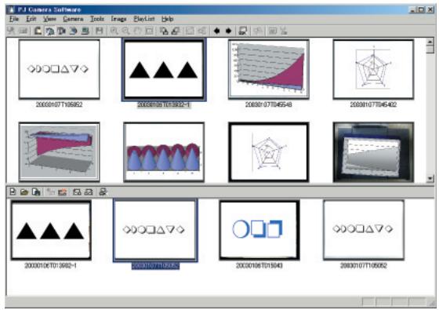Click the last greyed icon on main toolbar
Viewport: 439px width, 310px height.
(x=284, y=31)
